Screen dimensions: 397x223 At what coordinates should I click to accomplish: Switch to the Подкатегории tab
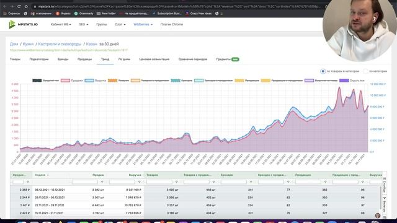(39, 59)
